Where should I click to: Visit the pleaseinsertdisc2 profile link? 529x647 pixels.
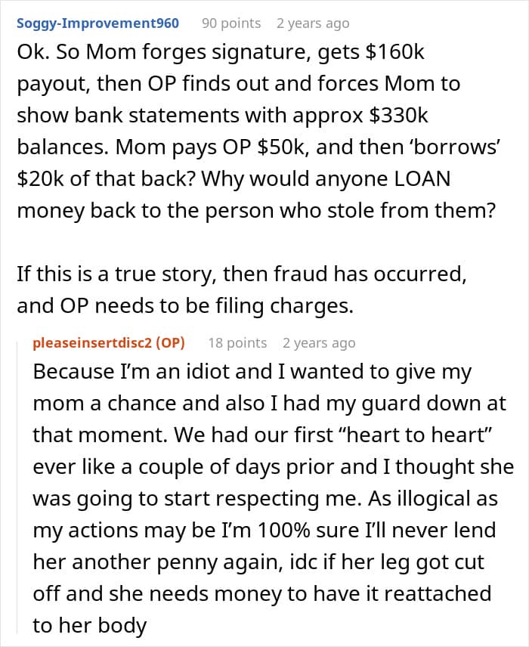coord(92,343)
